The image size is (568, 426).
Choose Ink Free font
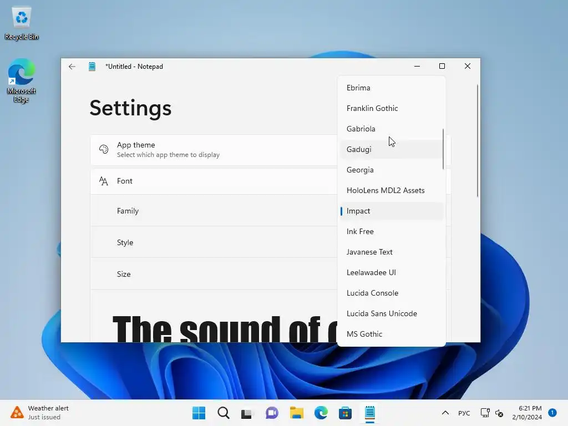point(392,231)
